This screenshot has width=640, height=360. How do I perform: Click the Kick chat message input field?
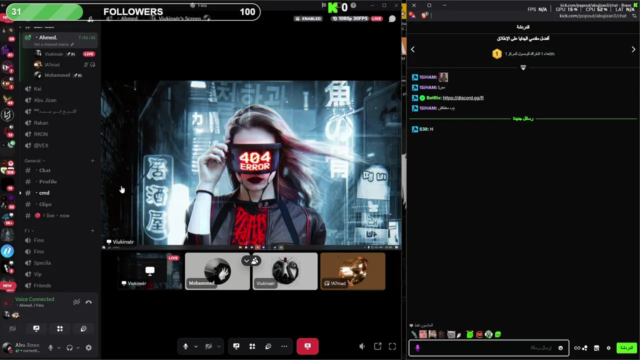pos(489,348)
